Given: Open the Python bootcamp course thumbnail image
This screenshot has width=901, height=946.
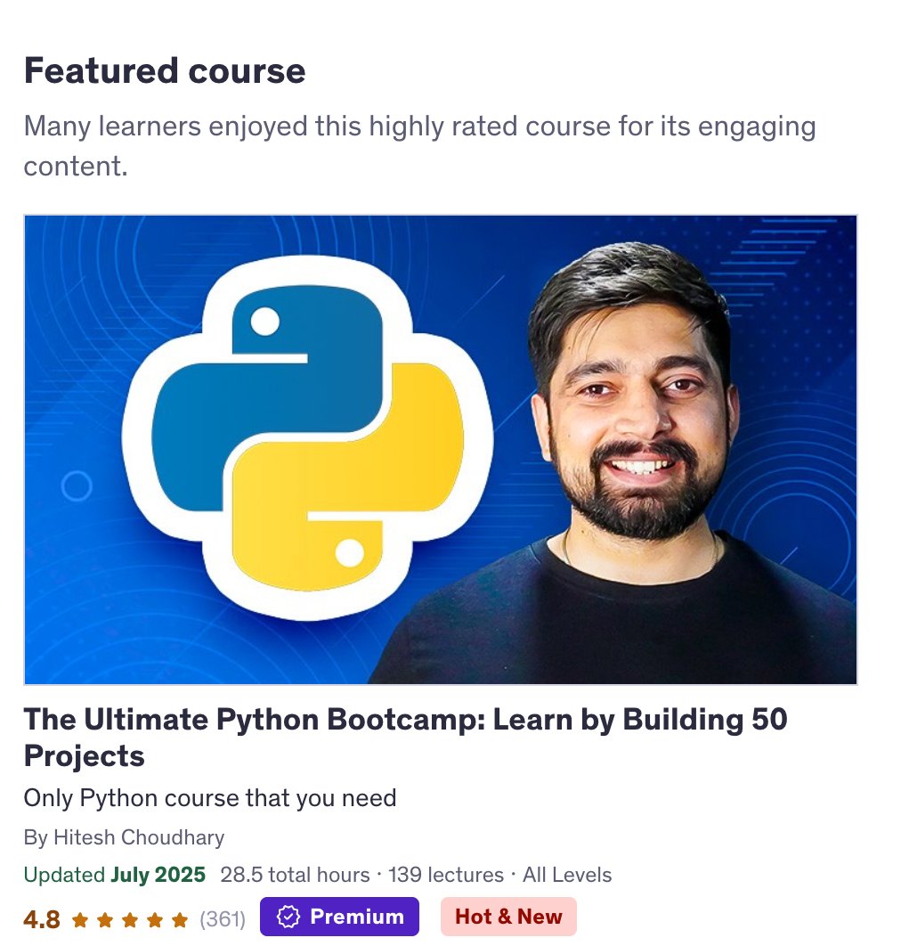Looking at the screenshot, I should [x=440, y=450].
